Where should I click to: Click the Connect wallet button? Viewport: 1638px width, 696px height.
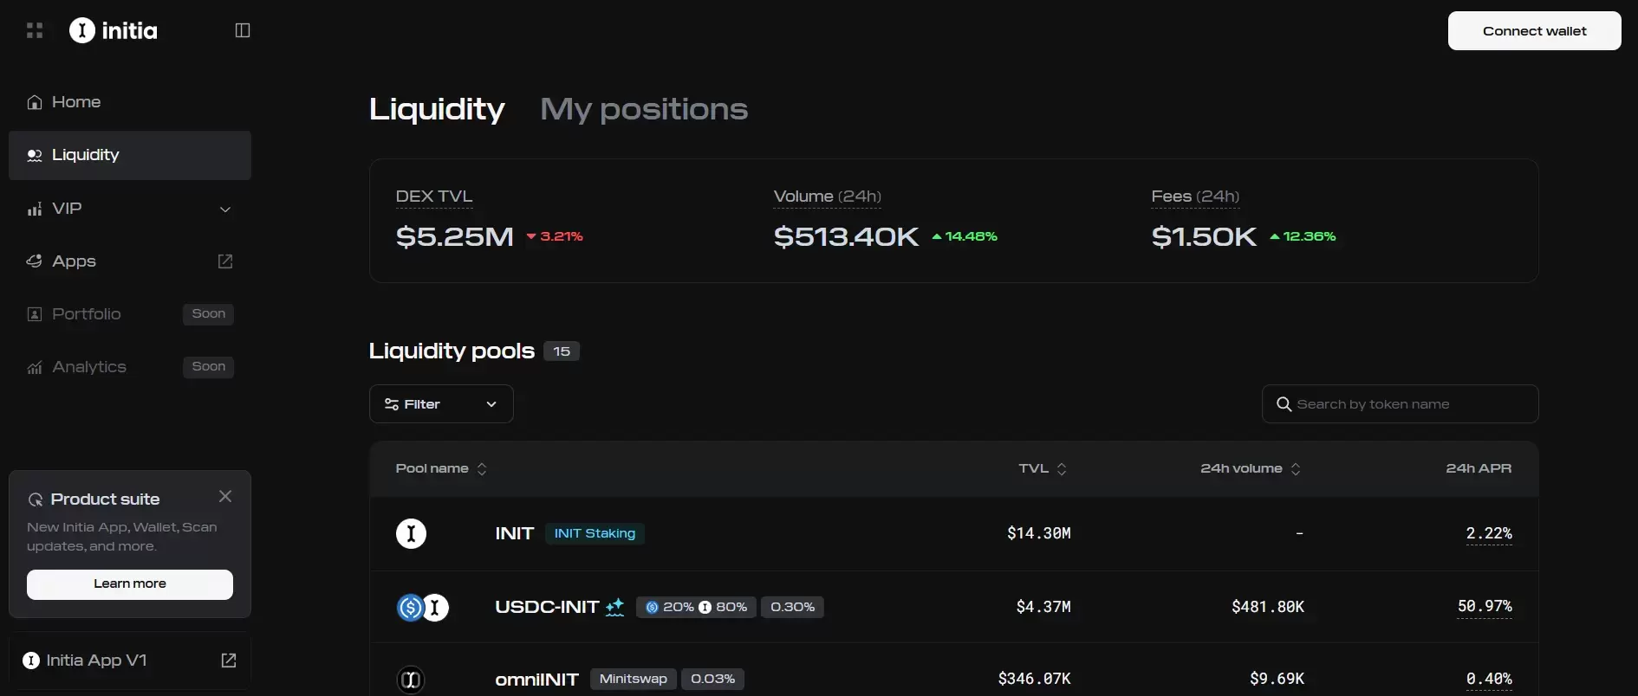[1534, 31]
